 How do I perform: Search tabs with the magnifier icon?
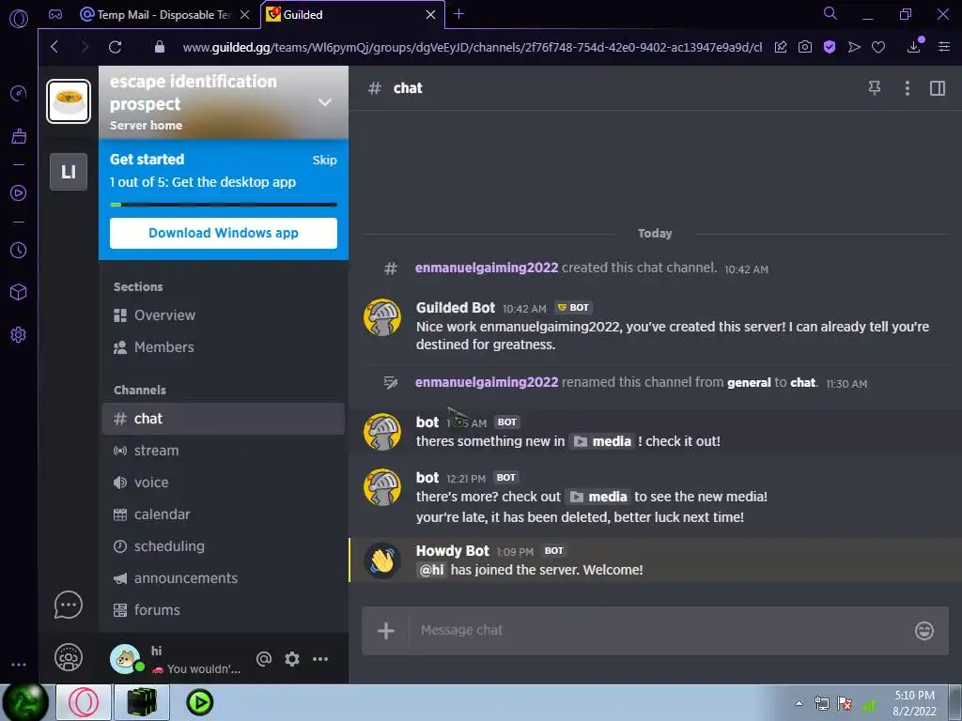[830, 13]
